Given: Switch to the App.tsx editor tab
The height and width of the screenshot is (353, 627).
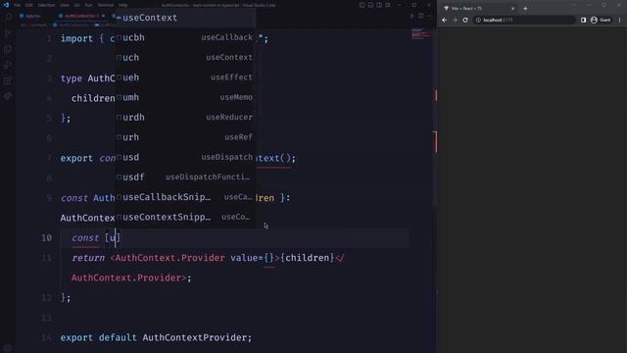Looking at the screenshot, I should (30, 16).
